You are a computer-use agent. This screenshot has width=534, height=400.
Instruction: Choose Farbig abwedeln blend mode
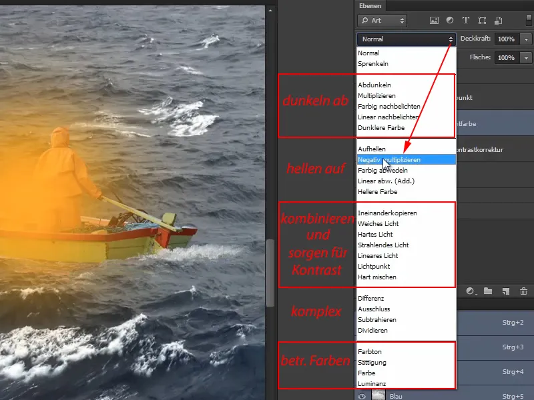pos(407,171)
